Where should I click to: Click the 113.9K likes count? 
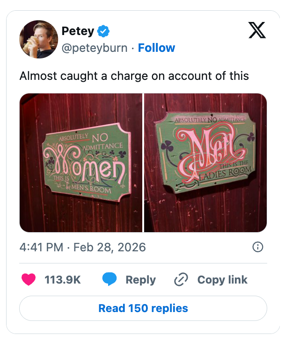coord(63,280)
